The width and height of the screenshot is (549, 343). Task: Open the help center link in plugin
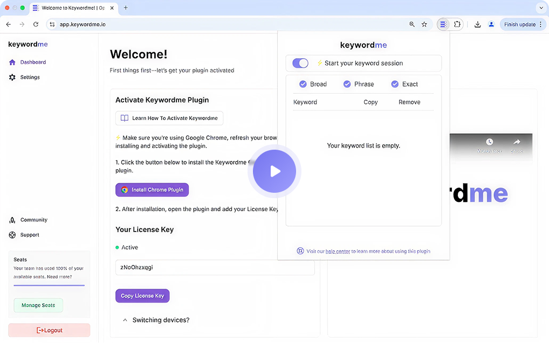[338, 251]
